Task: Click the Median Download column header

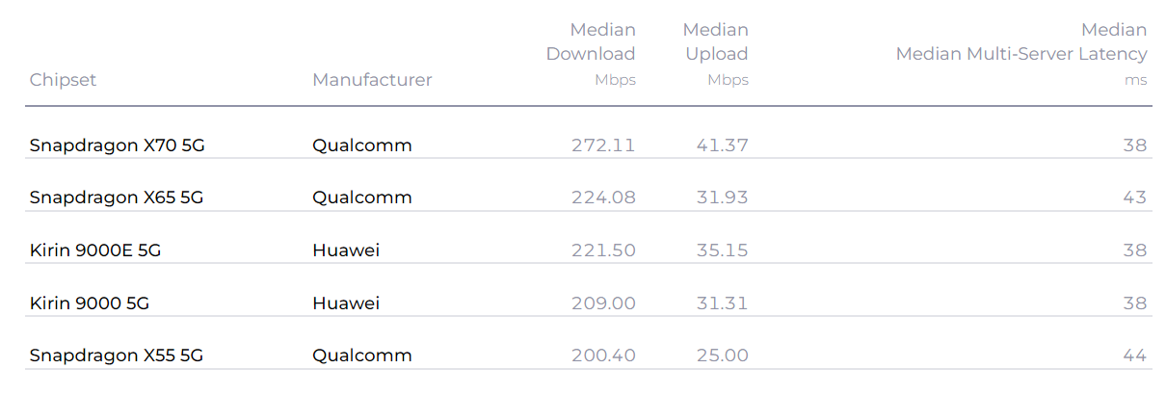Action: 591,54
